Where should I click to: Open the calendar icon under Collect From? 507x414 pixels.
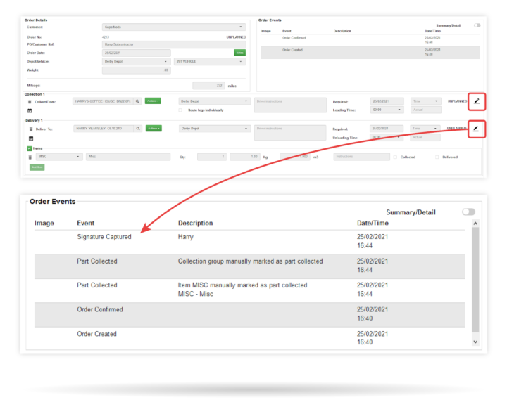point(30,110)
